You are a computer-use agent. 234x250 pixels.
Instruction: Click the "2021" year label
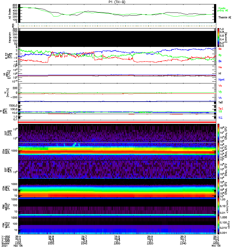tap(4, 246)
